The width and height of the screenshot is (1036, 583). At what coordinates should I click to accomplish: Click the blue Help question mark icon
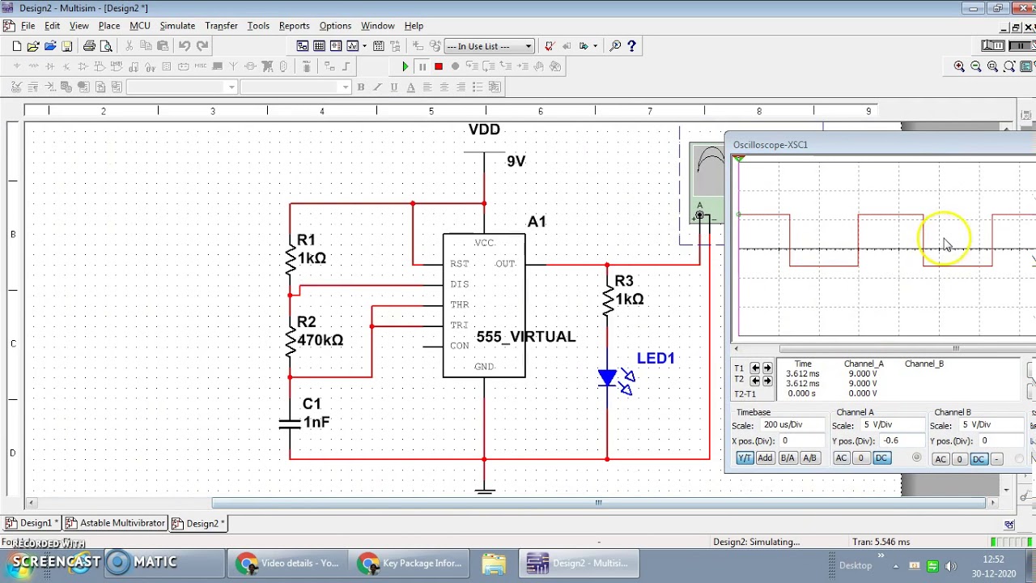[x=632, y=46]
